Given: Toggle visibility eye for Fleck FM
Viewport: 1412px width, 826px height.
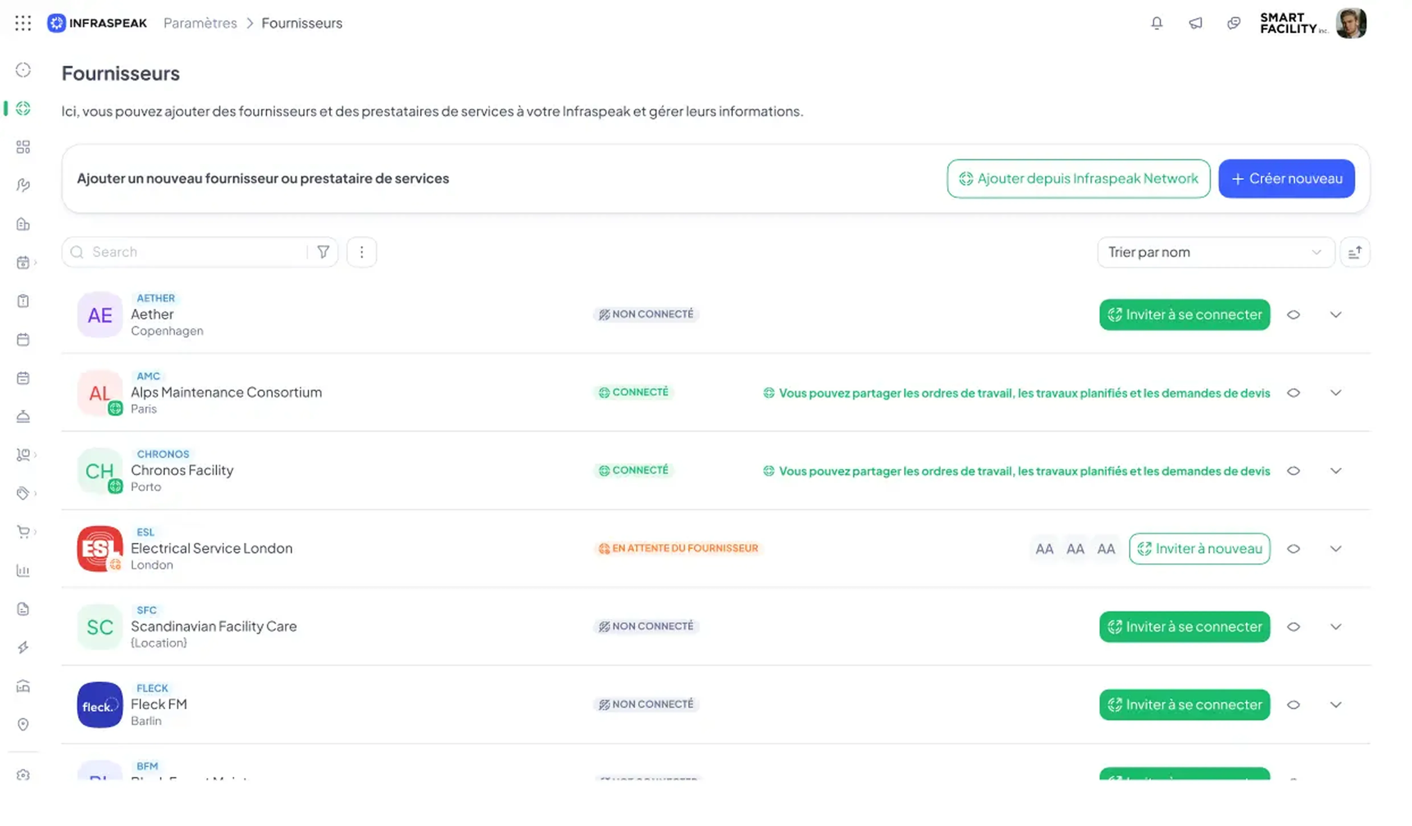Looking at the screenshot, I should coord(1293,704).
